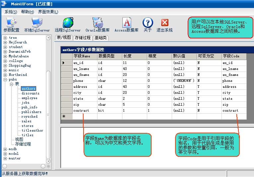Click the 本地SqlServer computer icon
254x177 pixels.
click(x=37, y=23)
